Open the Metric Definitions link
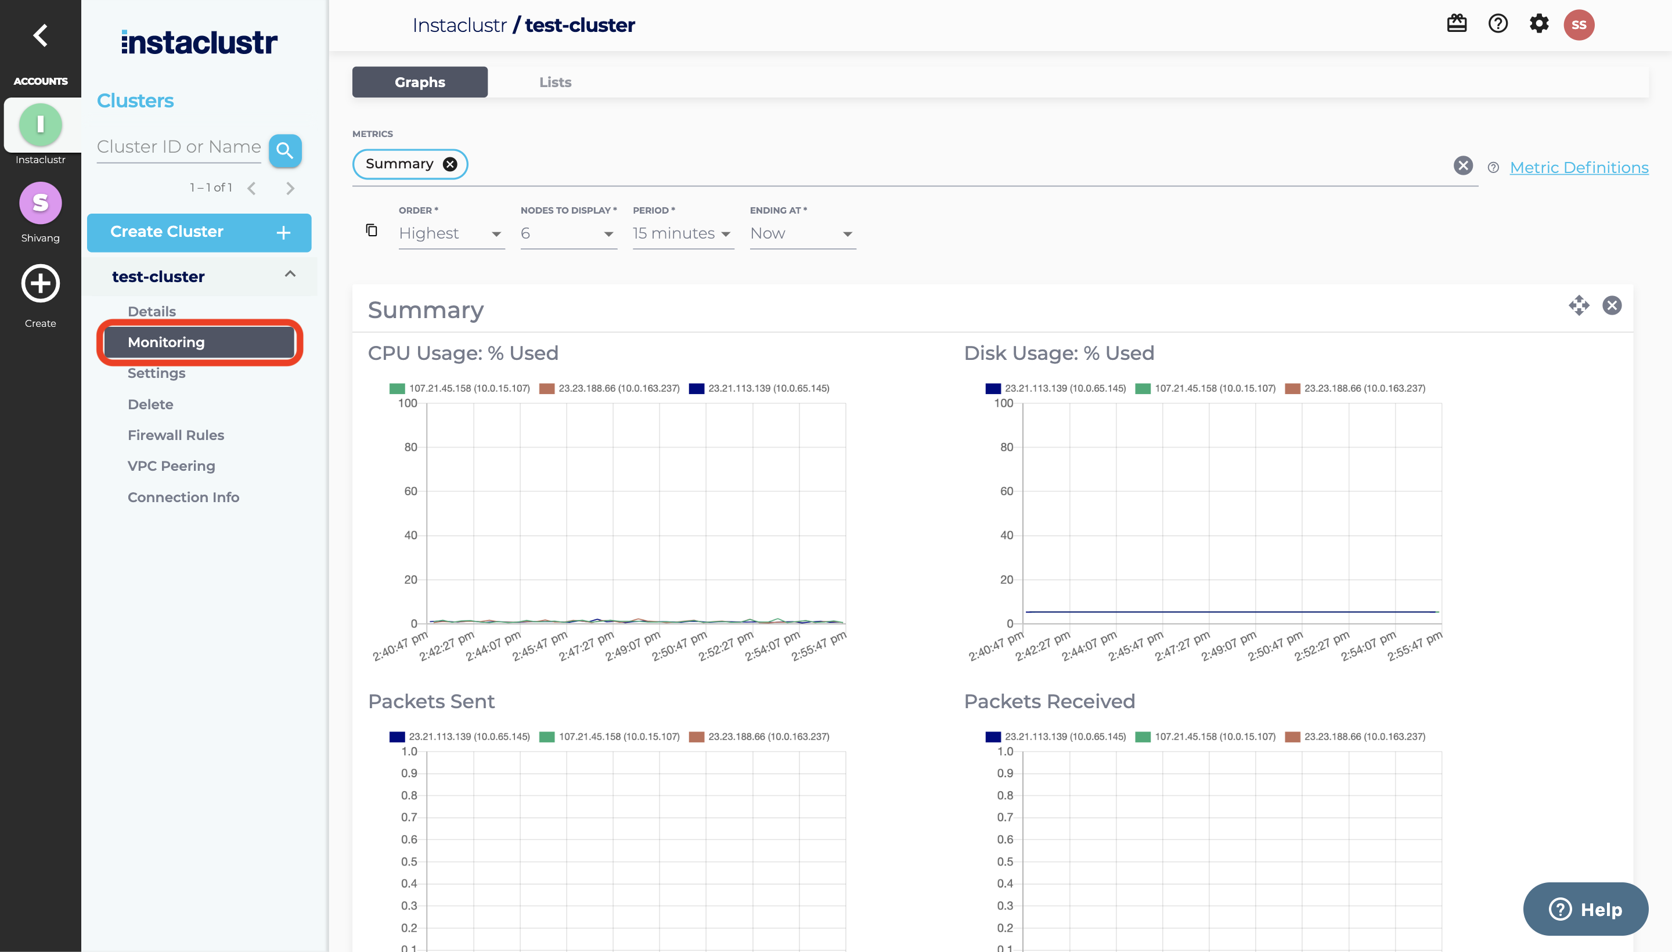Viewport: 1672px width, 952px height. [x=1579, y=167]
